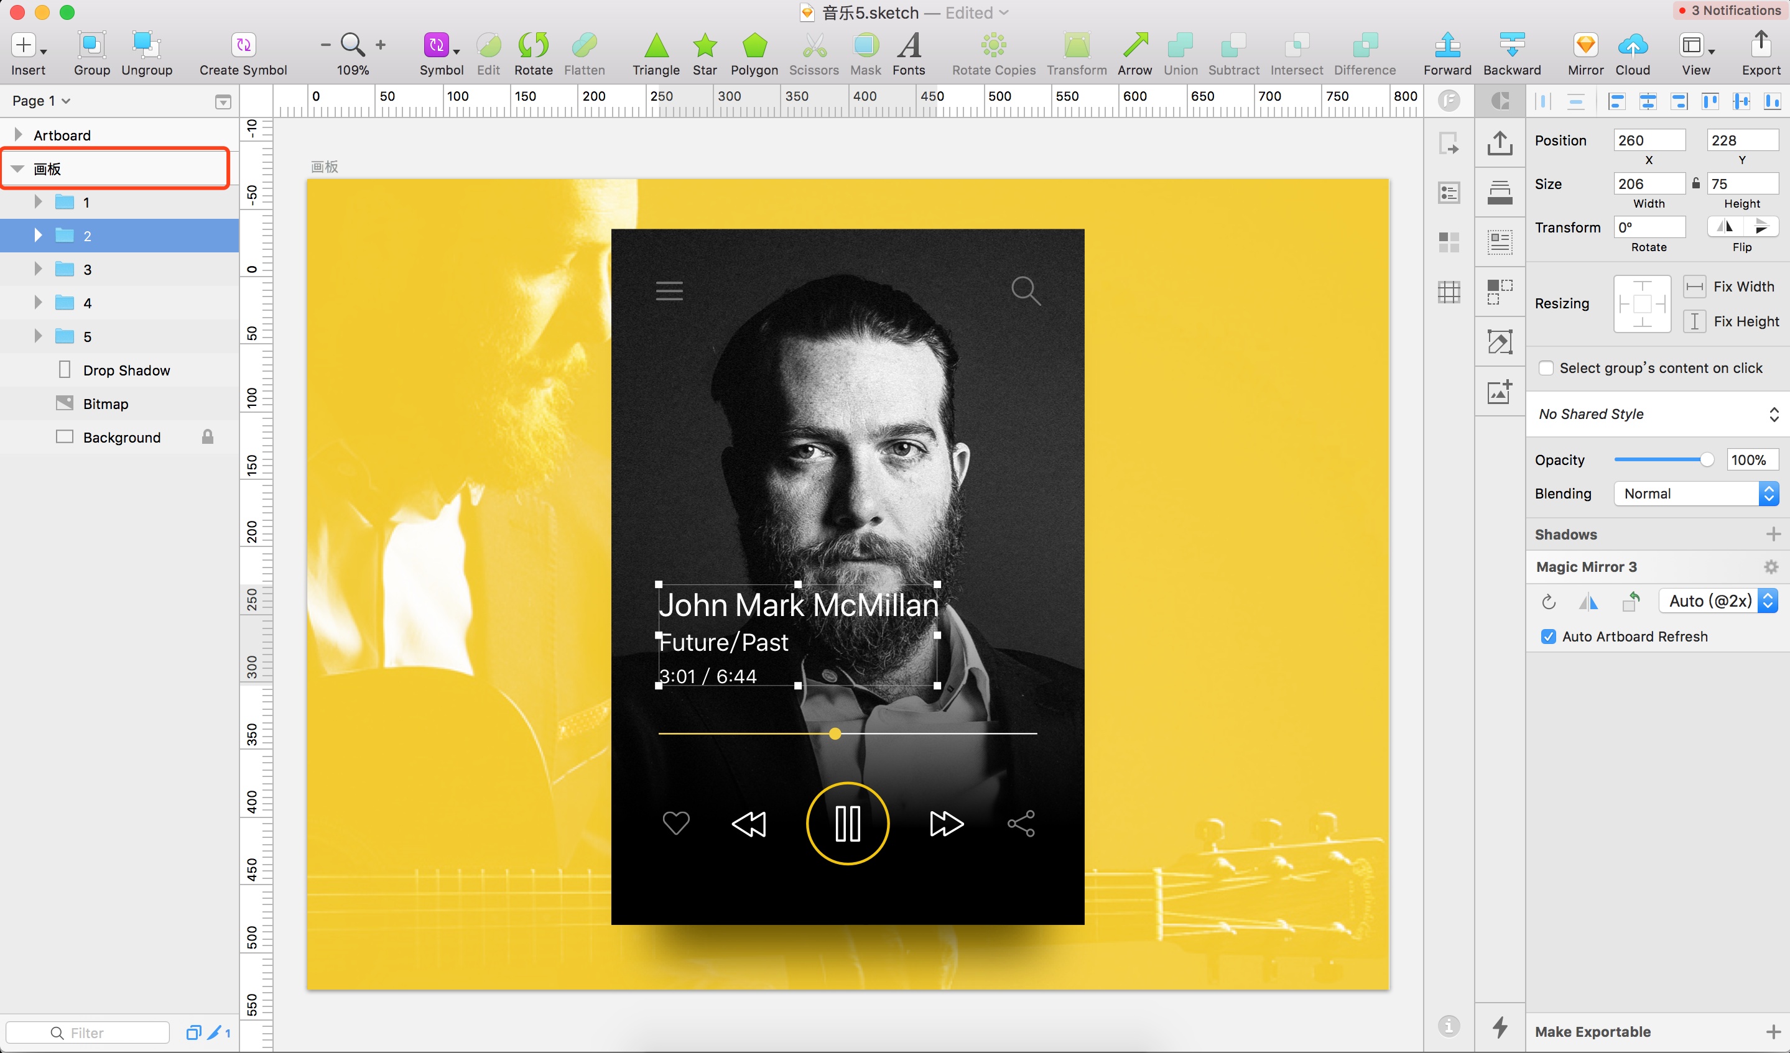Select layer folder 4
This screenshot has width=1790, height=1053.
click(x=119, y=303)
